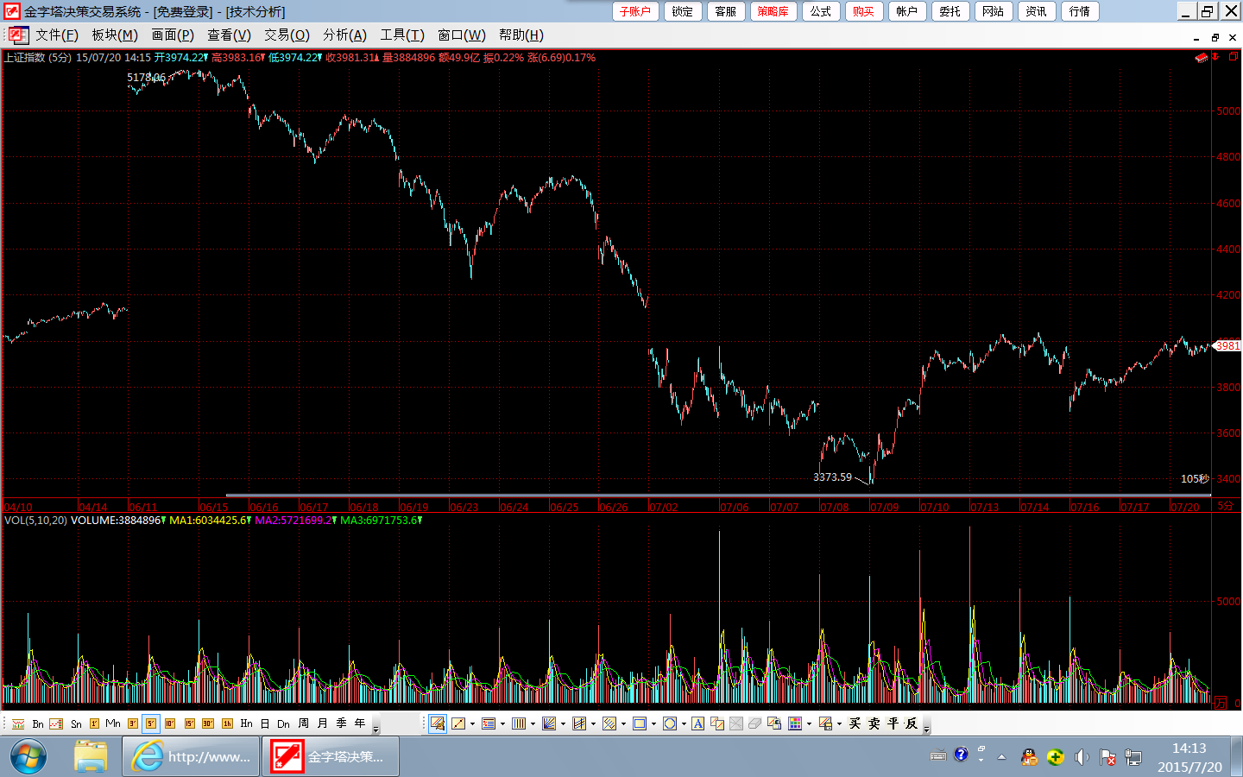Open the color grid palette tool

(x=795, y=723)
